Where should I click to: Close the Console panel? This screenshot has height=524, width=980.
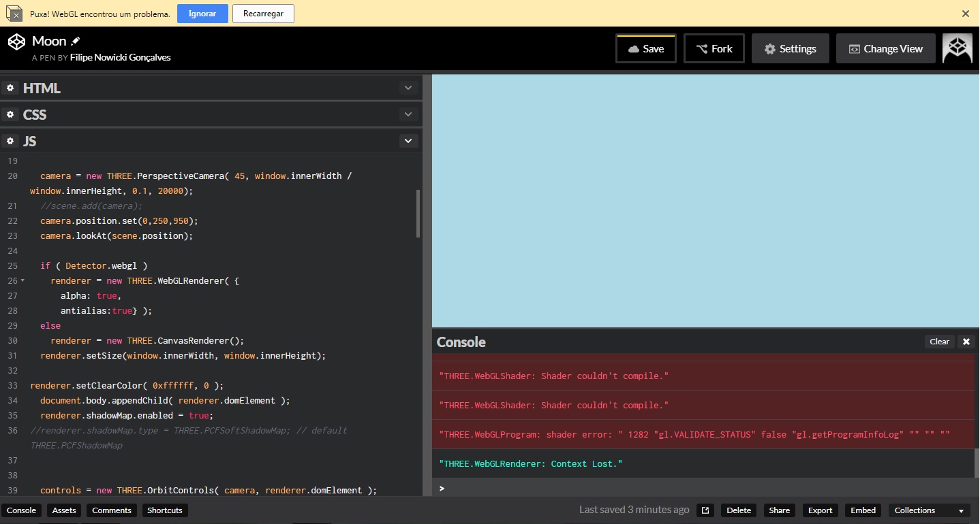point(966,342)
